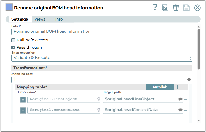Enable Null-safe access checkbox
206x132 pixels.
[x=13, y=40]
